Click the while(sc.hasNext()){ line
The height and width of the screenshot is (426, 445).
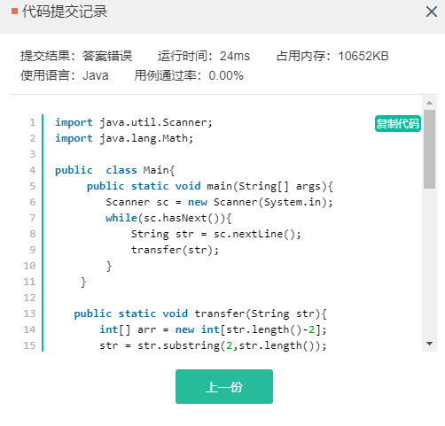pyautogui.click(x=168, y=218)
